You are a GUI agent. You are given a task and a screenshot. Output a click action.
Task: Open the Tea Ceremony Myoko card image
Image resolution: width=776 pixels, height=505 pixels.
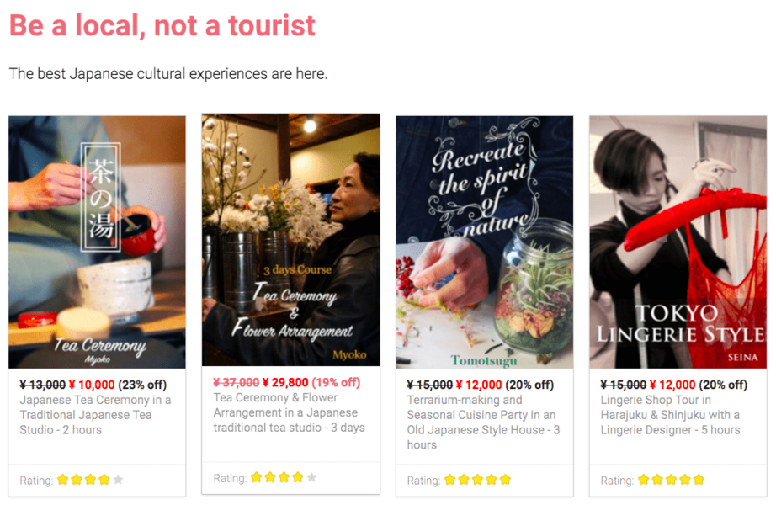click(97, 242)
